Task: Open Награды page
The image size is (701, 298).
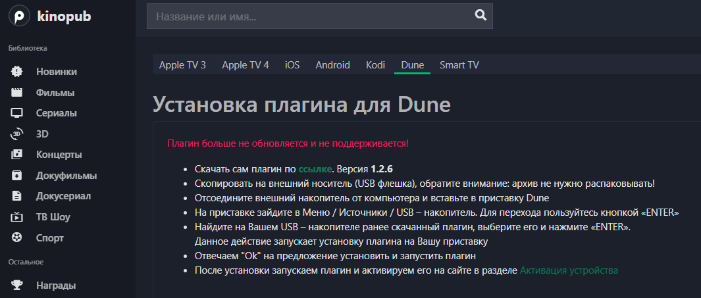Action: 56,286
